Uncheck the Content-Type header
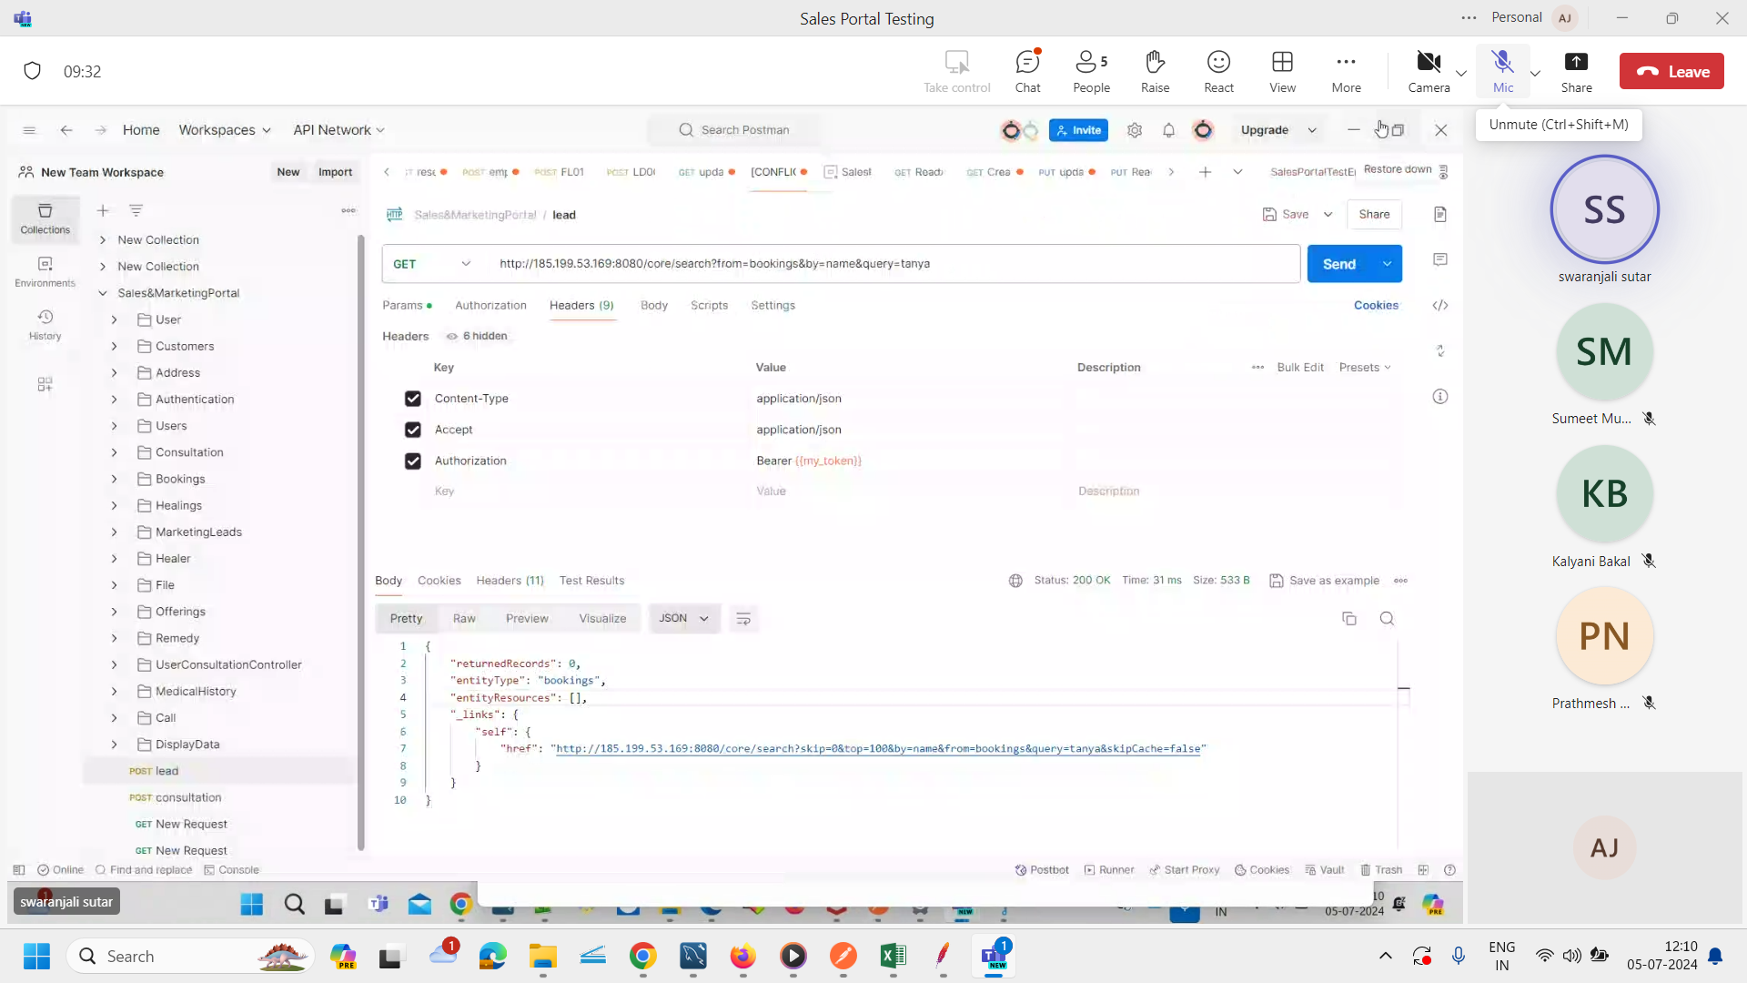1747x983 pixels. (x=413, y=399)
